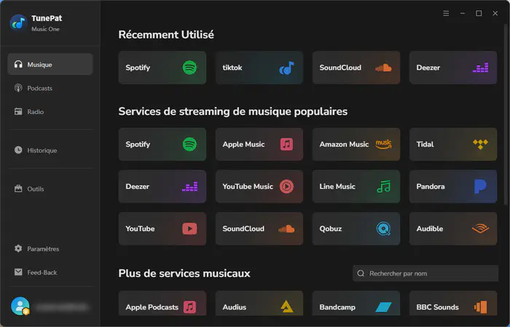Open Paramètres settings

50,249
